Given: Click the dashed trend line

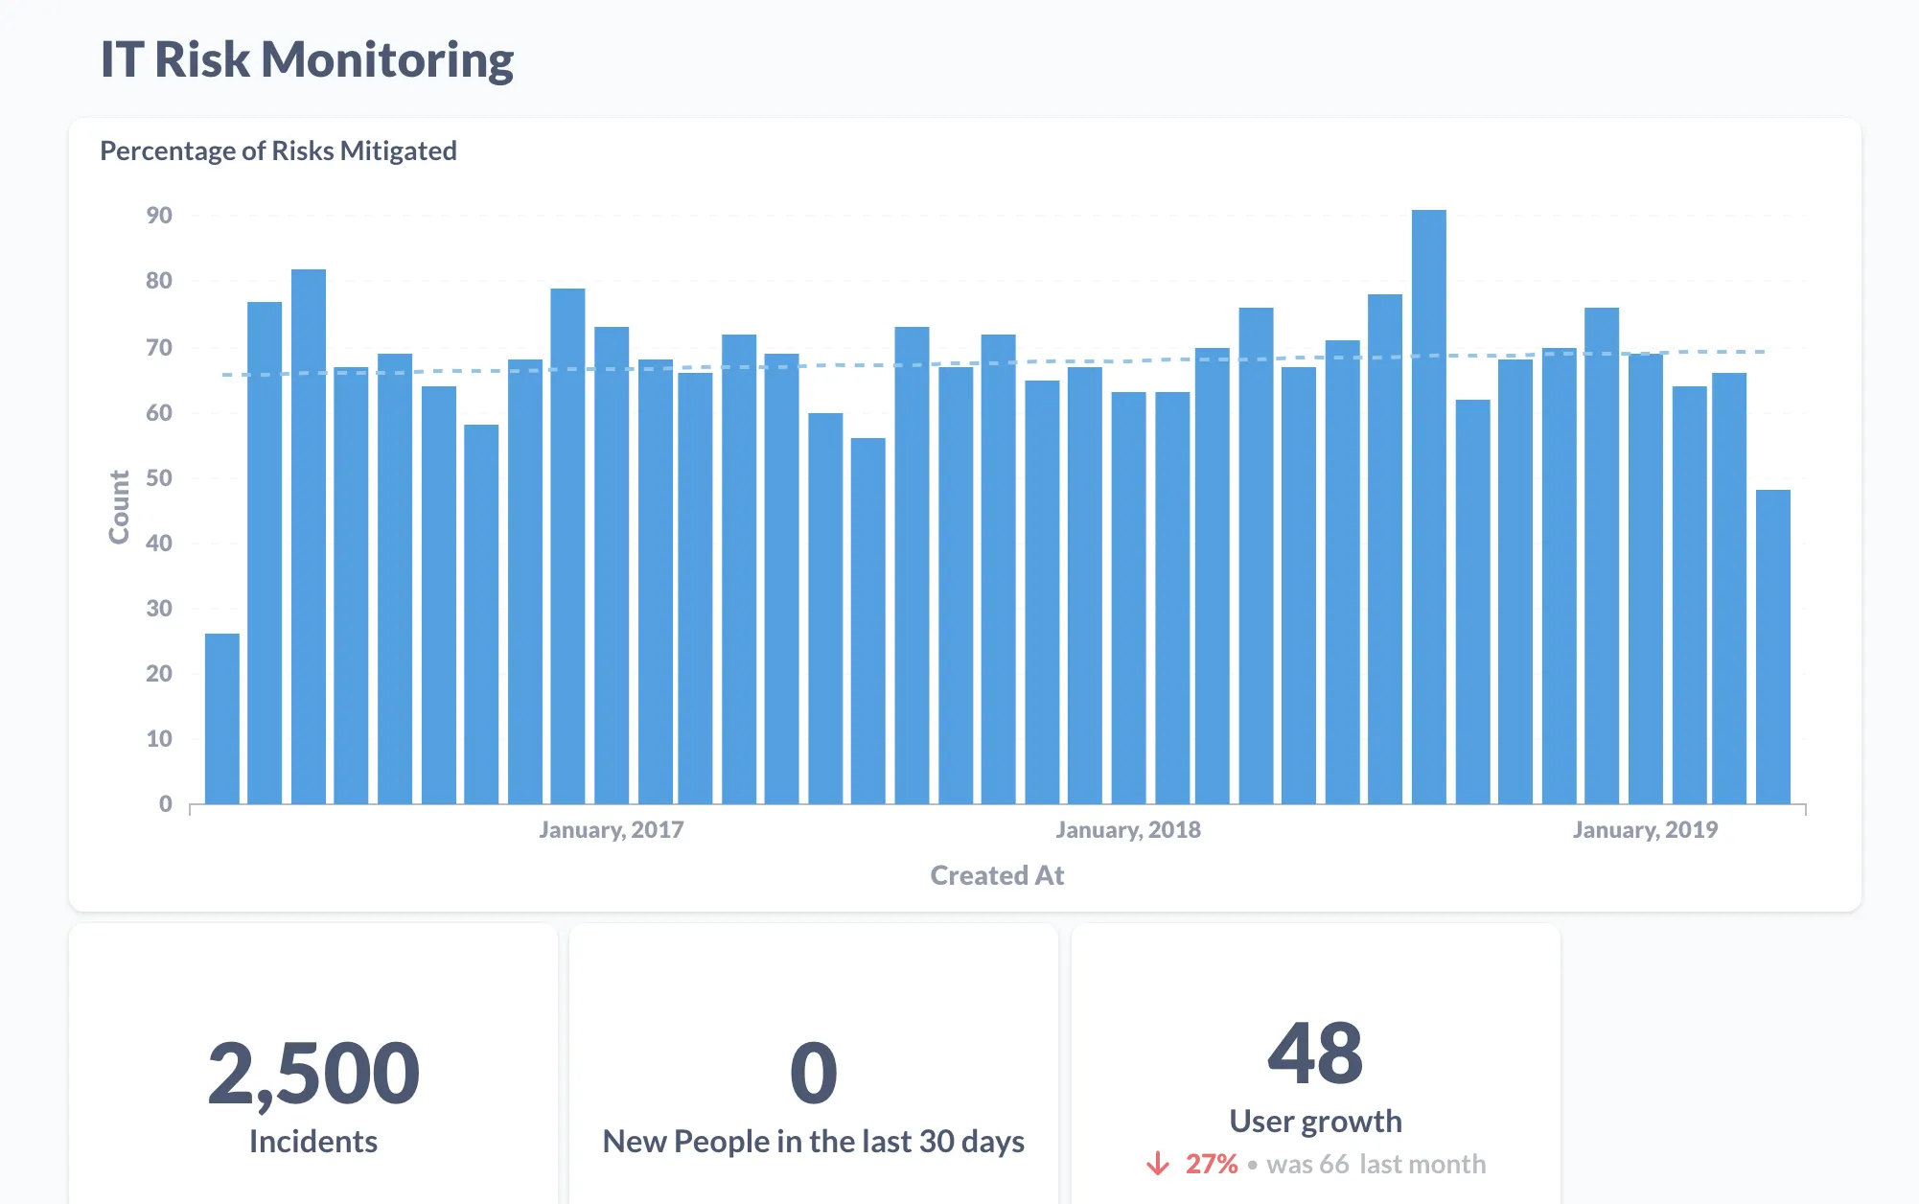Looking at the screenshot, I should point(993,363).
